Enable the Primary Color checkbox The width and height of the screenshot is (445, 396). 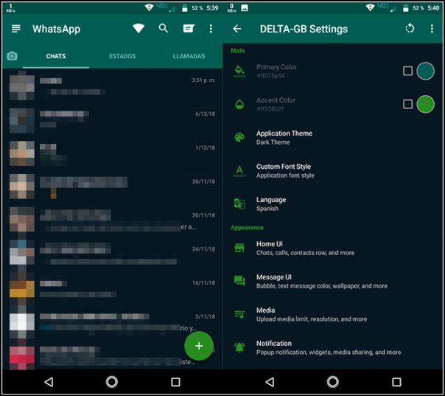(x=407, y=71)
